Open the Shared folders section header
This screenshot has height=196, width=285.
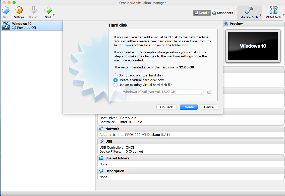coord(191,158)
